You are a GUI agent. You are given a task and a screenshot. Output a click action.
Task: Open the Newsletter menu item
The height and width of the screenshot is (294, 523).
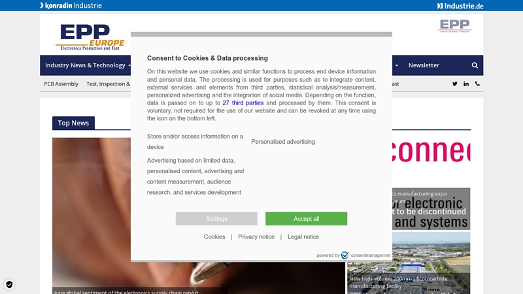[x=424, y=65]
